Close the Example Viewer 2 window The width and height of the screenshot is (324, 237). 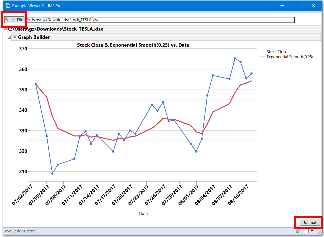tap(314, 6)
